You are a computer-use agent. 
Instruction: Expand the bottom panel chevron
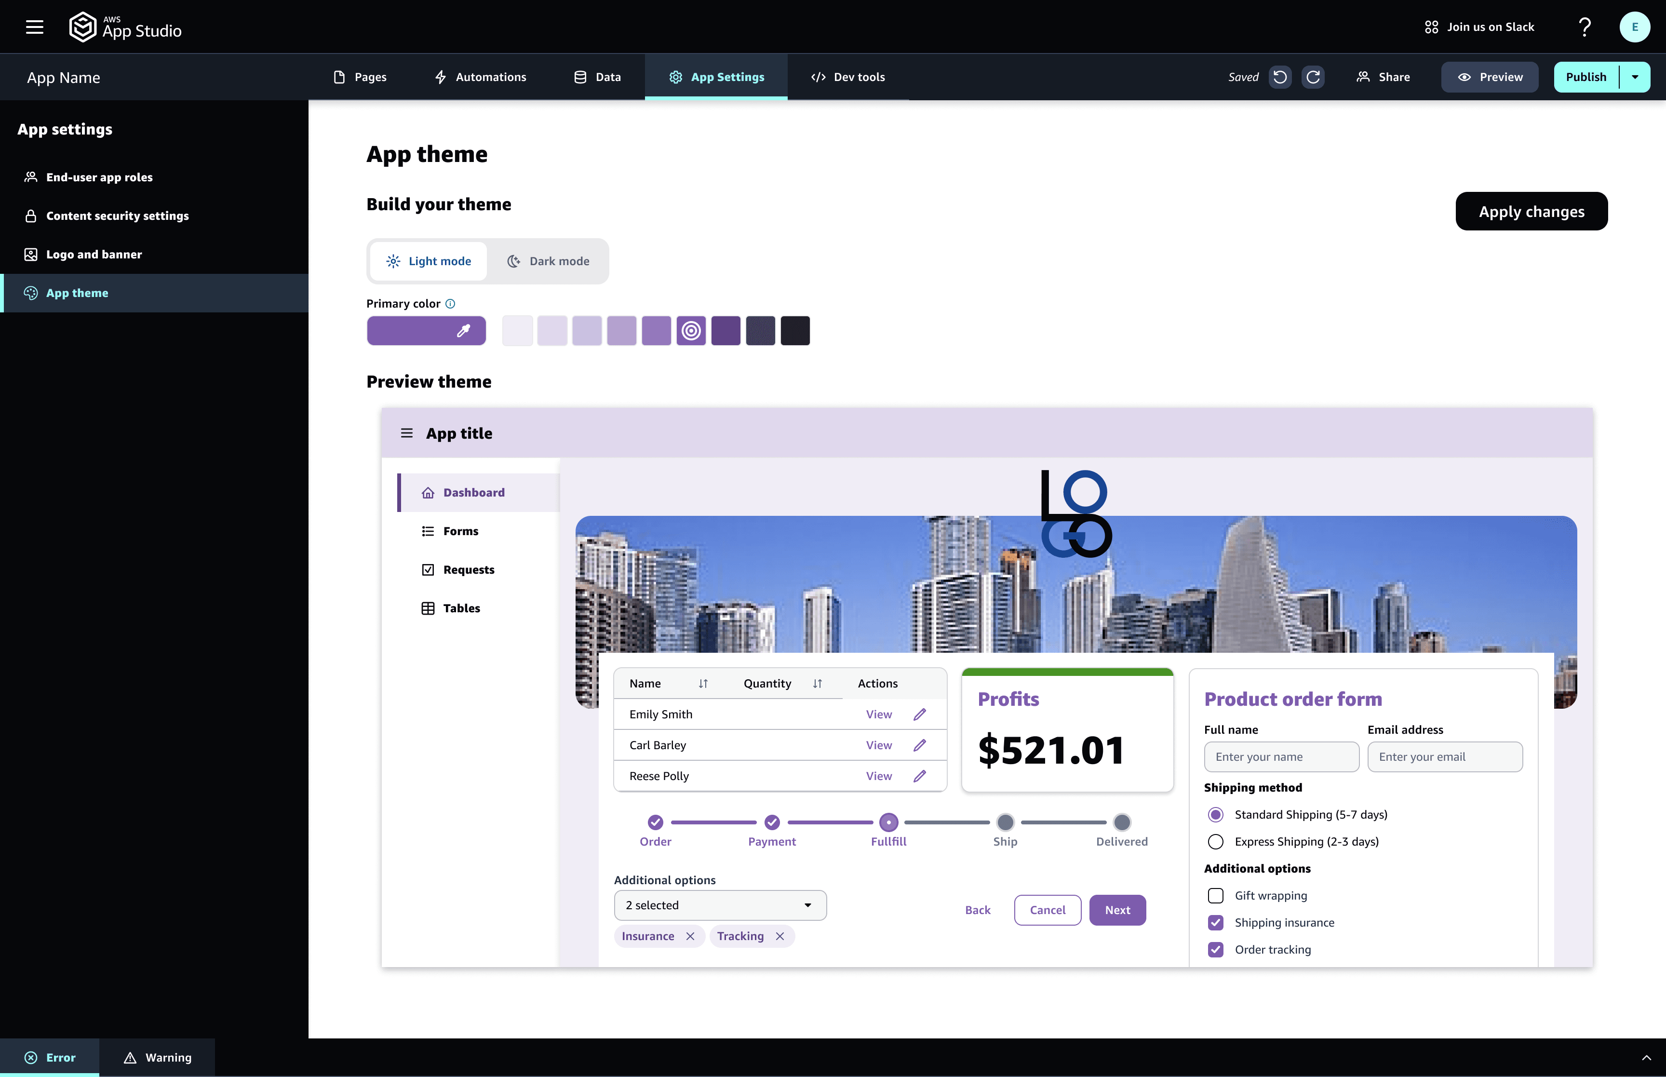pos(1646,1057)
